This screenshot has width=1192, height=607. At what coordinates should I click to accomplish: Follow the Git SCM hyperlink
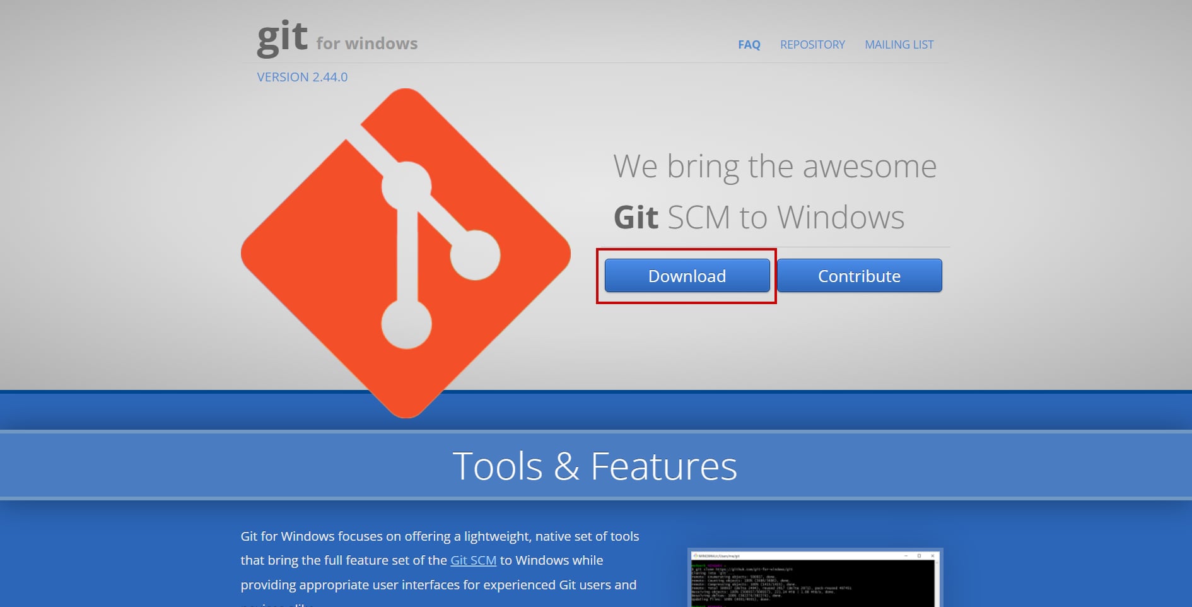point(473,560)
